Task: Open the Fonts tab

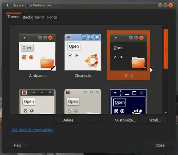Action: 52,17
